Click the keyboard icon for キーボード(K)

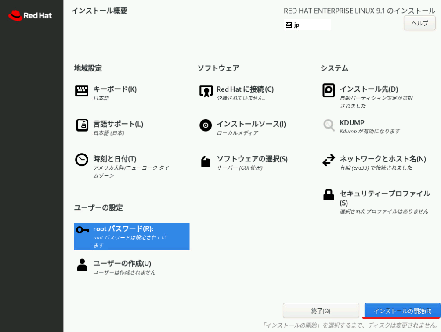(82, 91)
